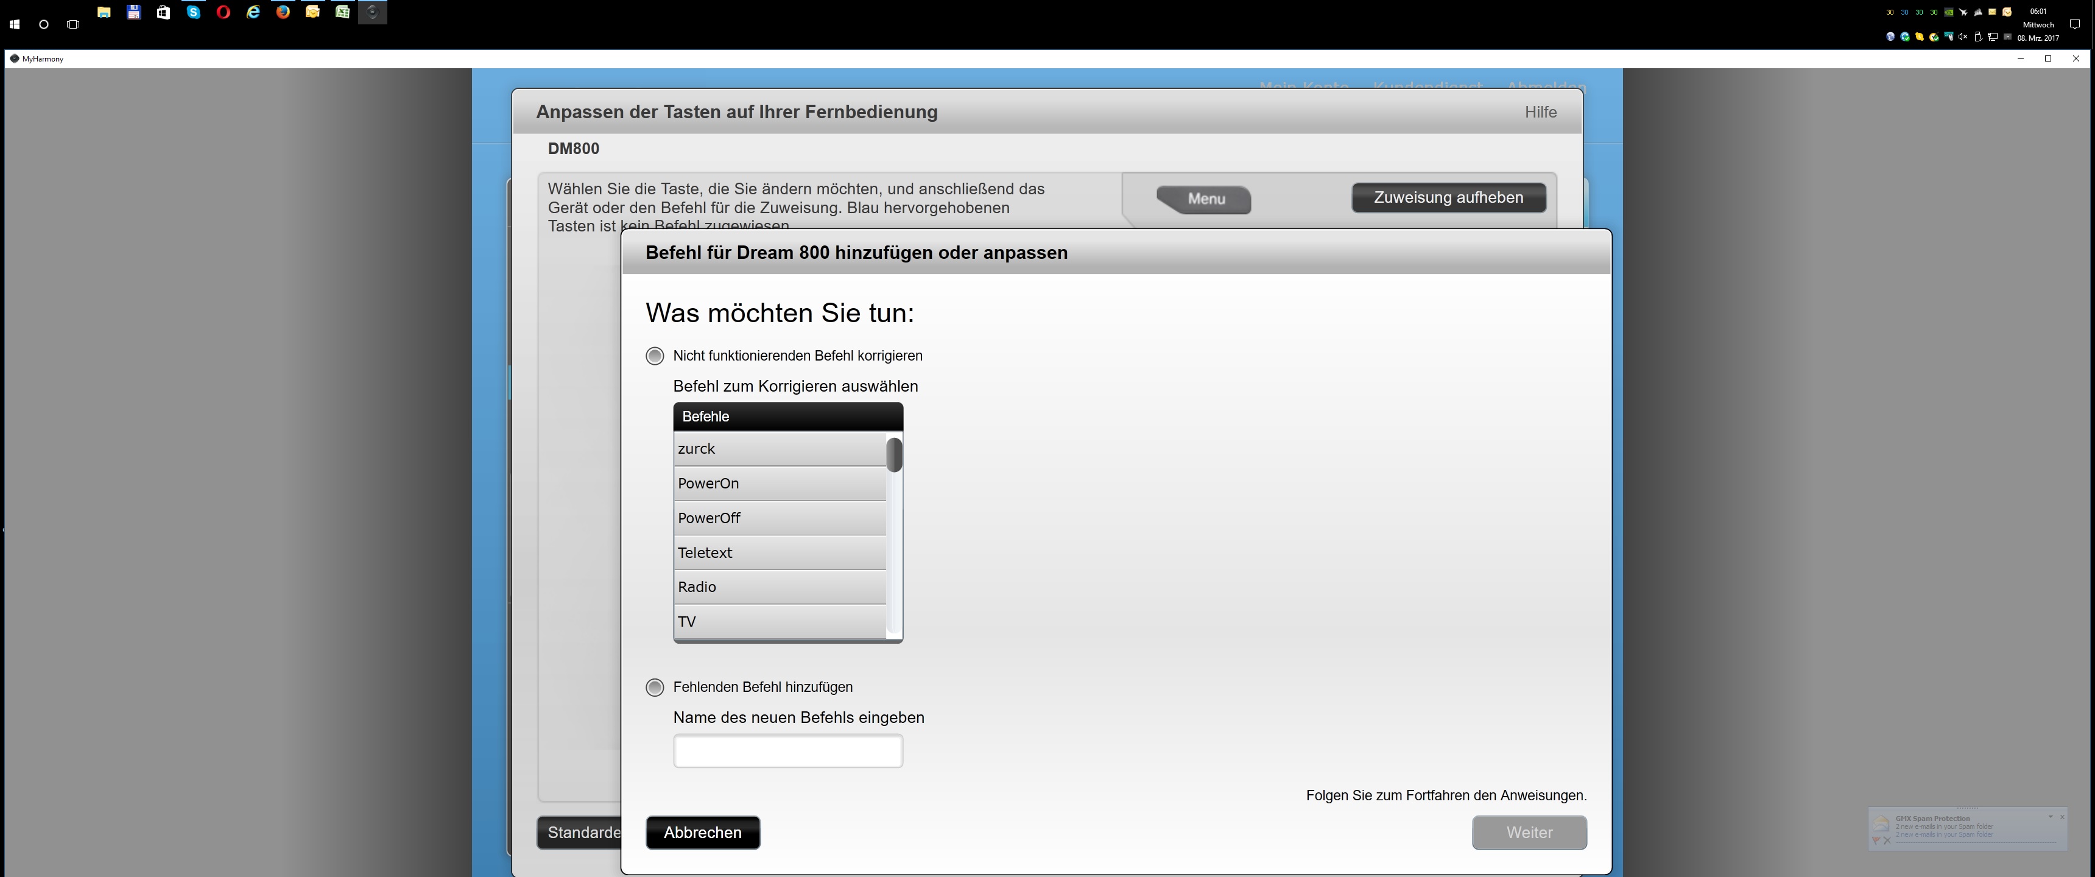Viewport: 2095px width, 877px height.
Task: Click the muted speaker tray icon
Action: click(1962, 37)
